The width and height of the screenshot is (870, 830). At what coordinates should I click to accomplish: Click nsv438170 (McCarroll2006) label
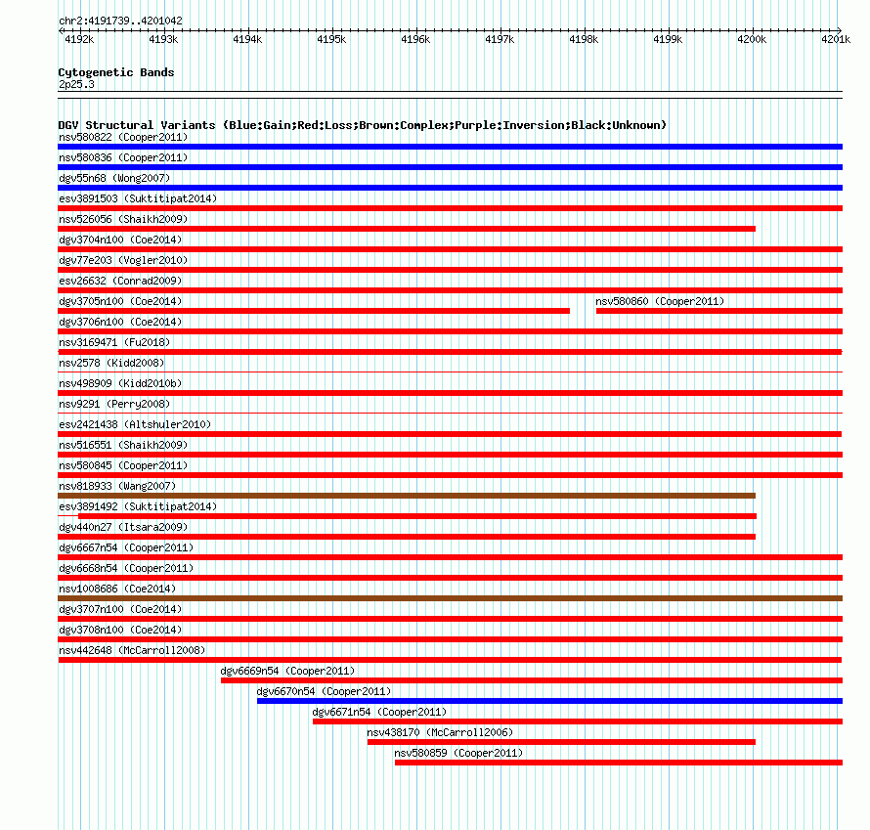(x=440, y=732)
